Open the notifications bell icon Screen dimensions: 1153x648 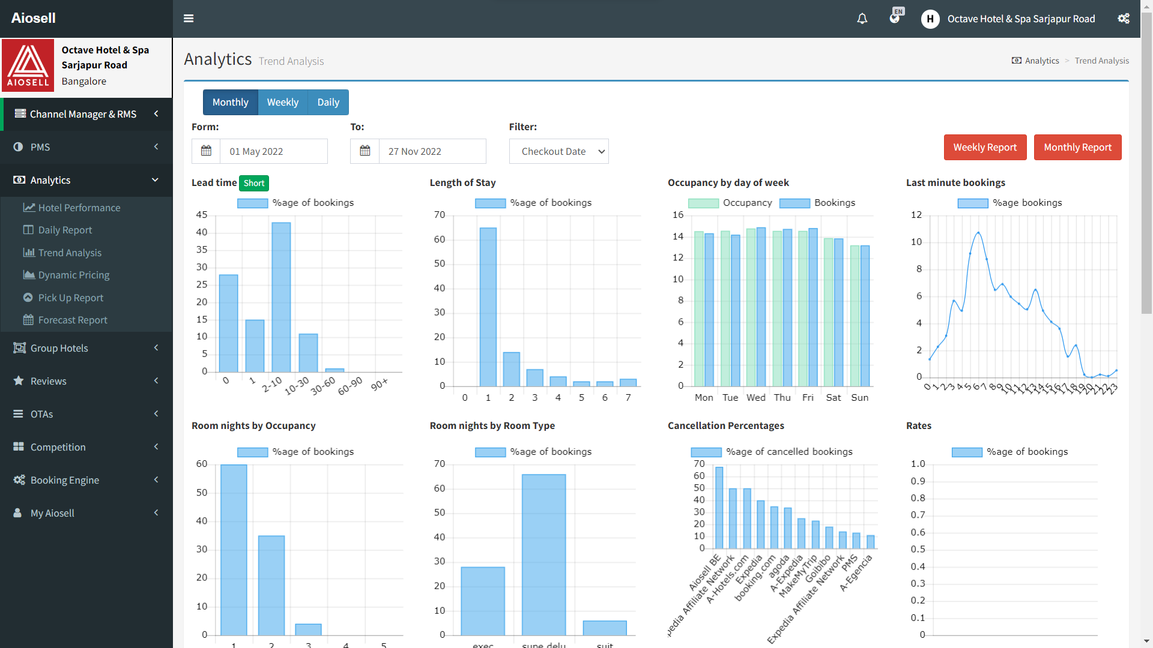pyautogui.click(x=862, y=19)
